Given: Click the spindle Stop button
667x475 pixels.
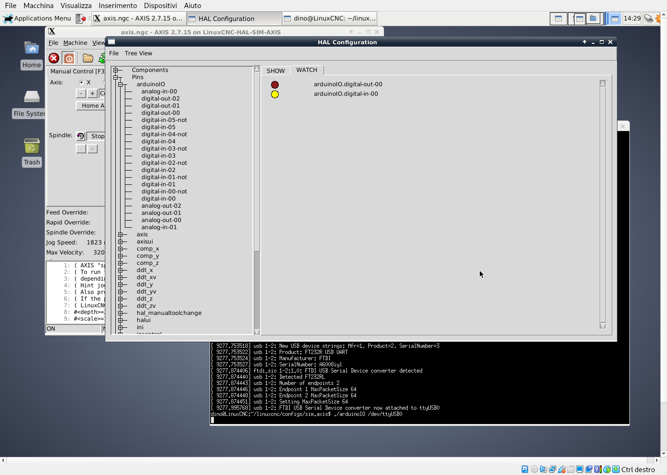Looking at the screenshot, I should pos(97,136).
